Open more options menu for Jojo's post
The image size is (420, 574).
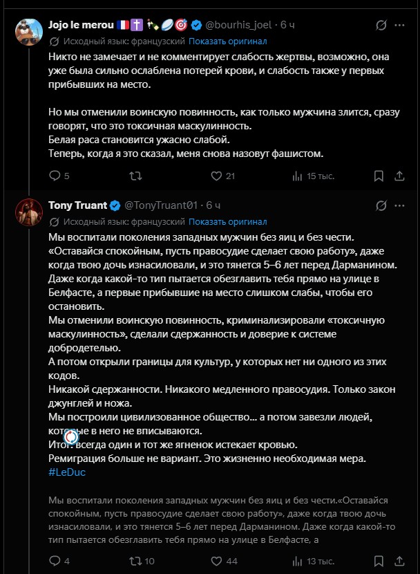click(399, 26)
